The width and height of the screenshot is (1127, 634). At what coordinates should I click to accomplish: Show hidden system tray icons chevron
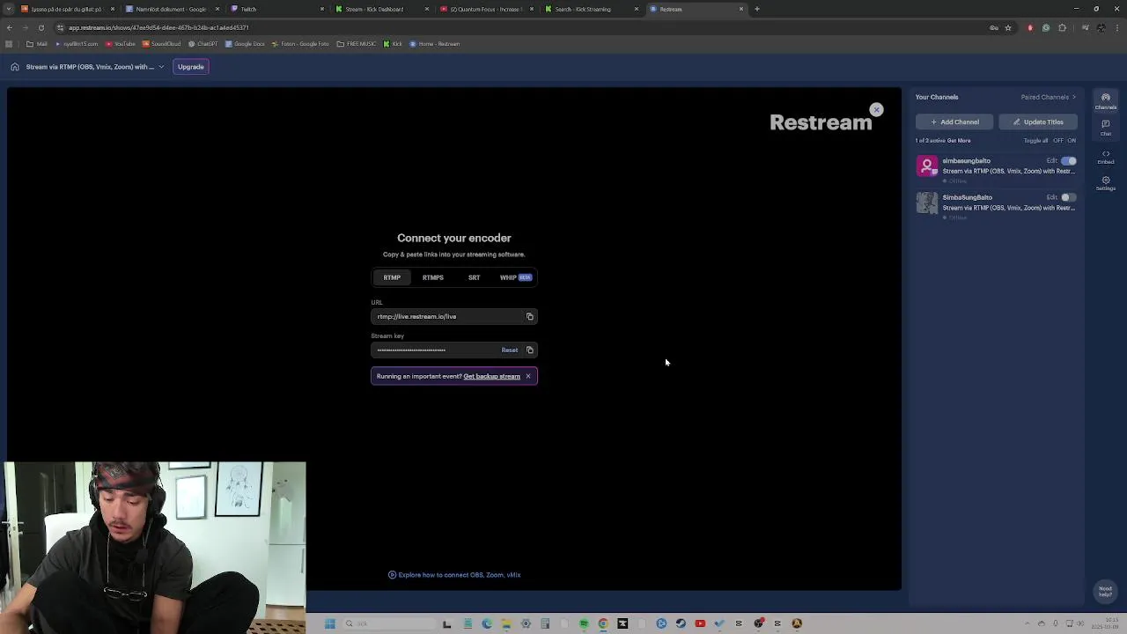tap(1027, 623)
